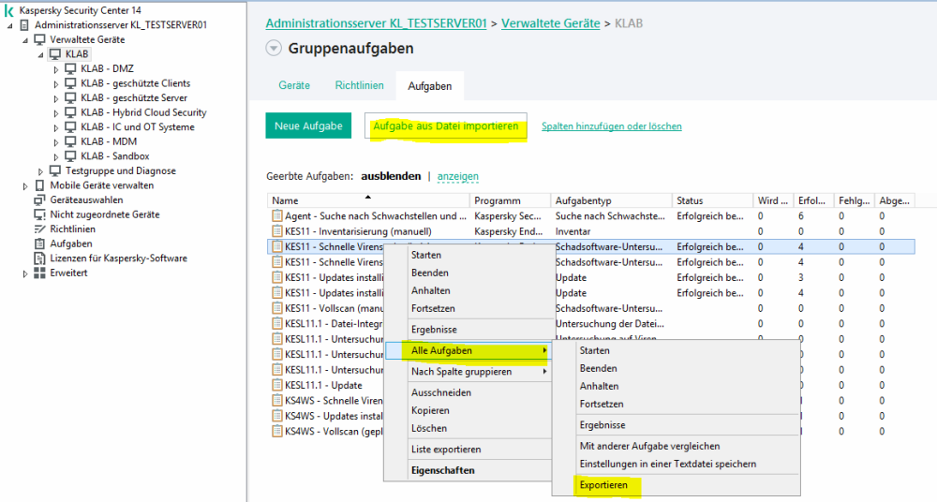The height and width of the screenshot is (502, 937).
Task: Click the Verwaltete Geräte monitor icon in tree
Action: click(x=40, y=39)
